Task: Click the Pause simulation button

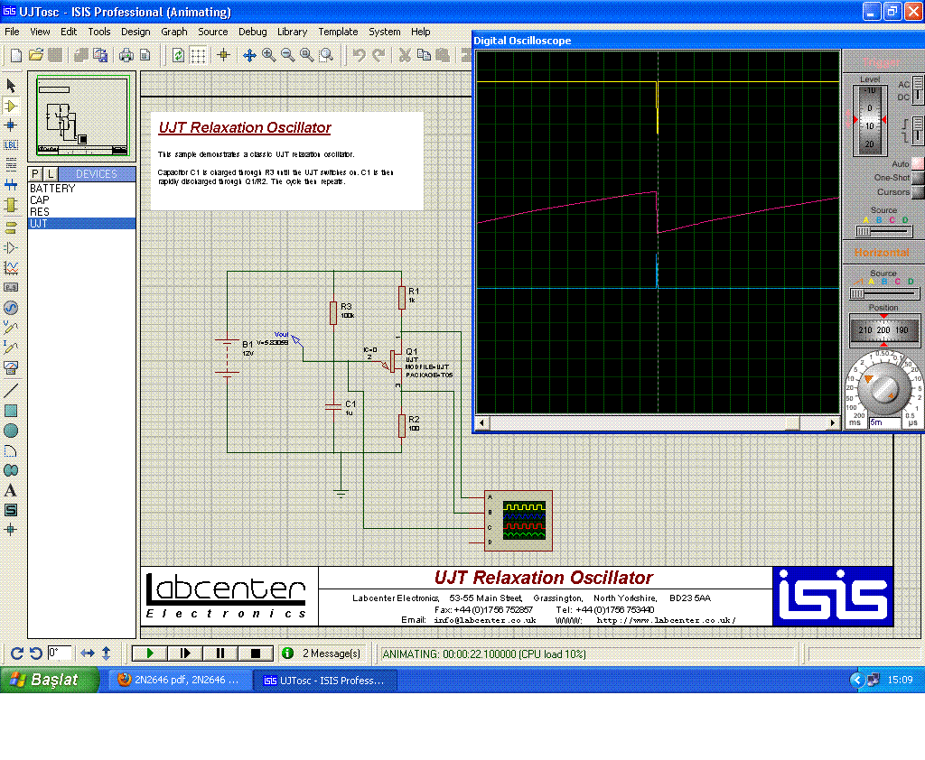Action: pos(220,653)
